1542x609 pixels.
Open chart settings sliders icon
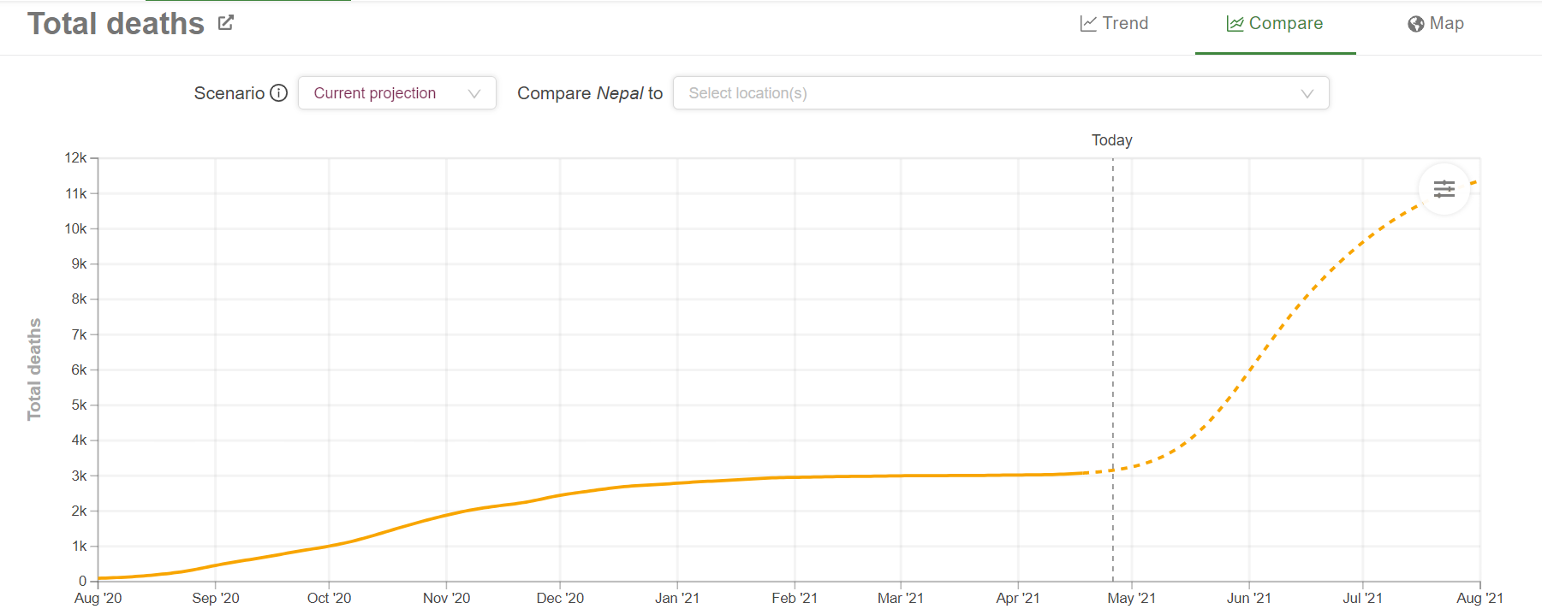coord(1444,189)
